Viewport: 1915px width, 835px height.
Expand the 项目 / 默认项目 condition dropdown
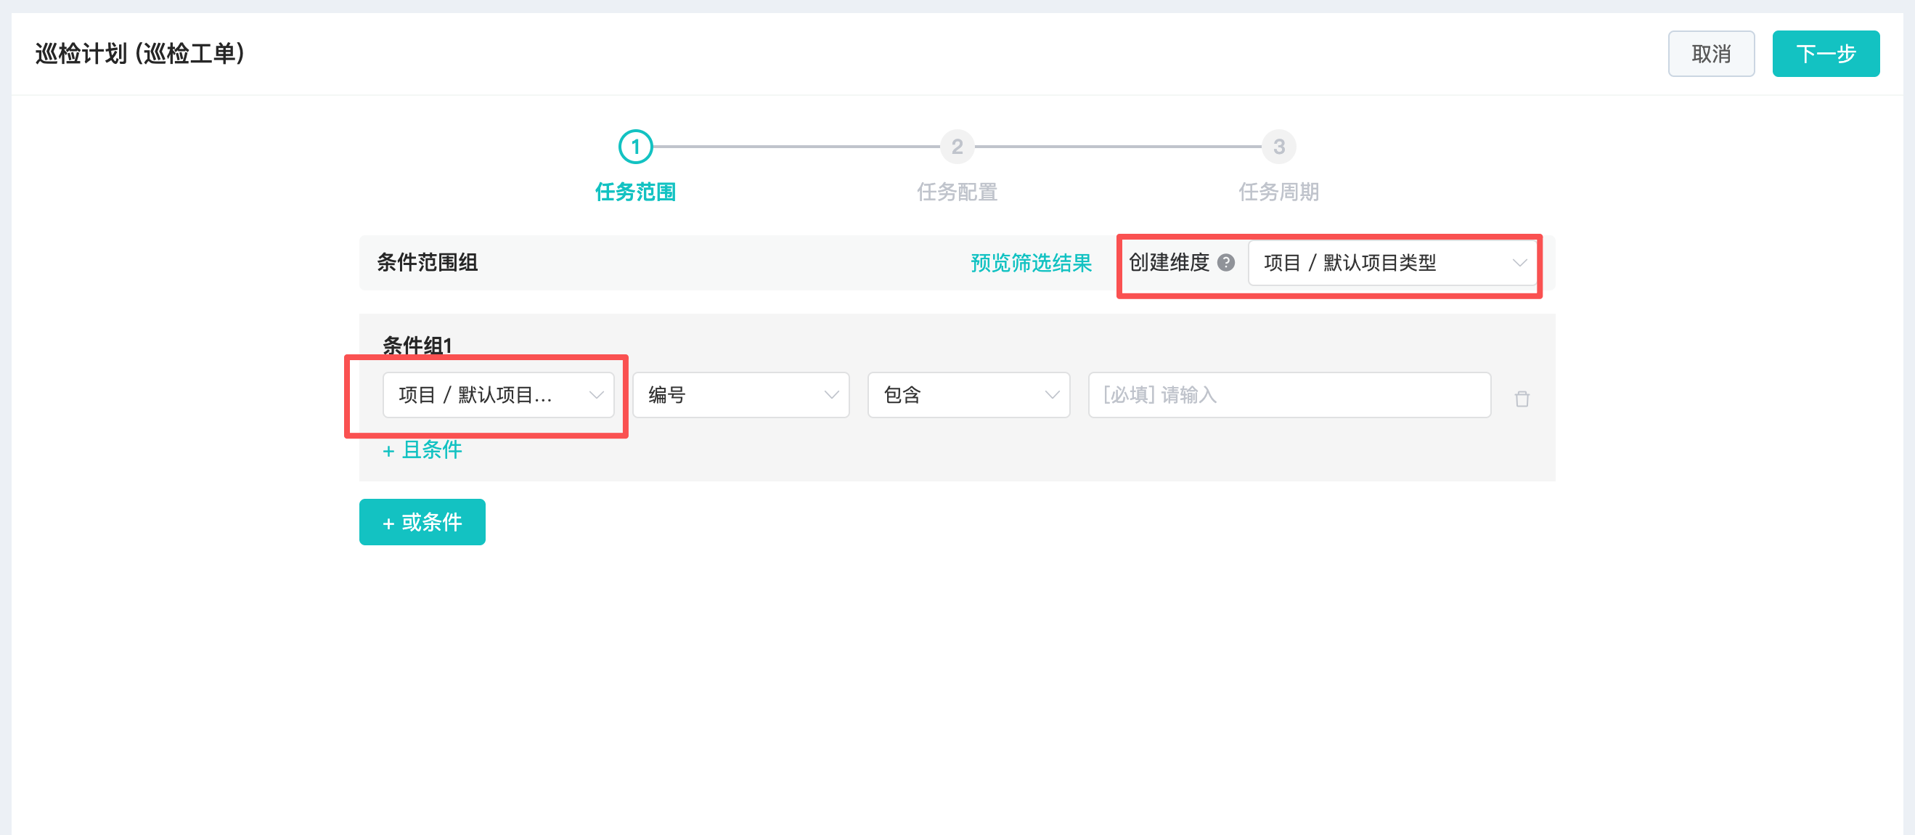click(497, 395)
